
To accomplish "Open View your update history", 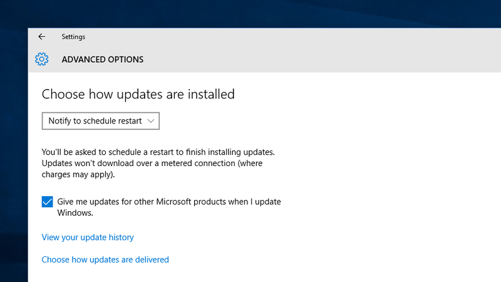I will click(x=88, y=238).
